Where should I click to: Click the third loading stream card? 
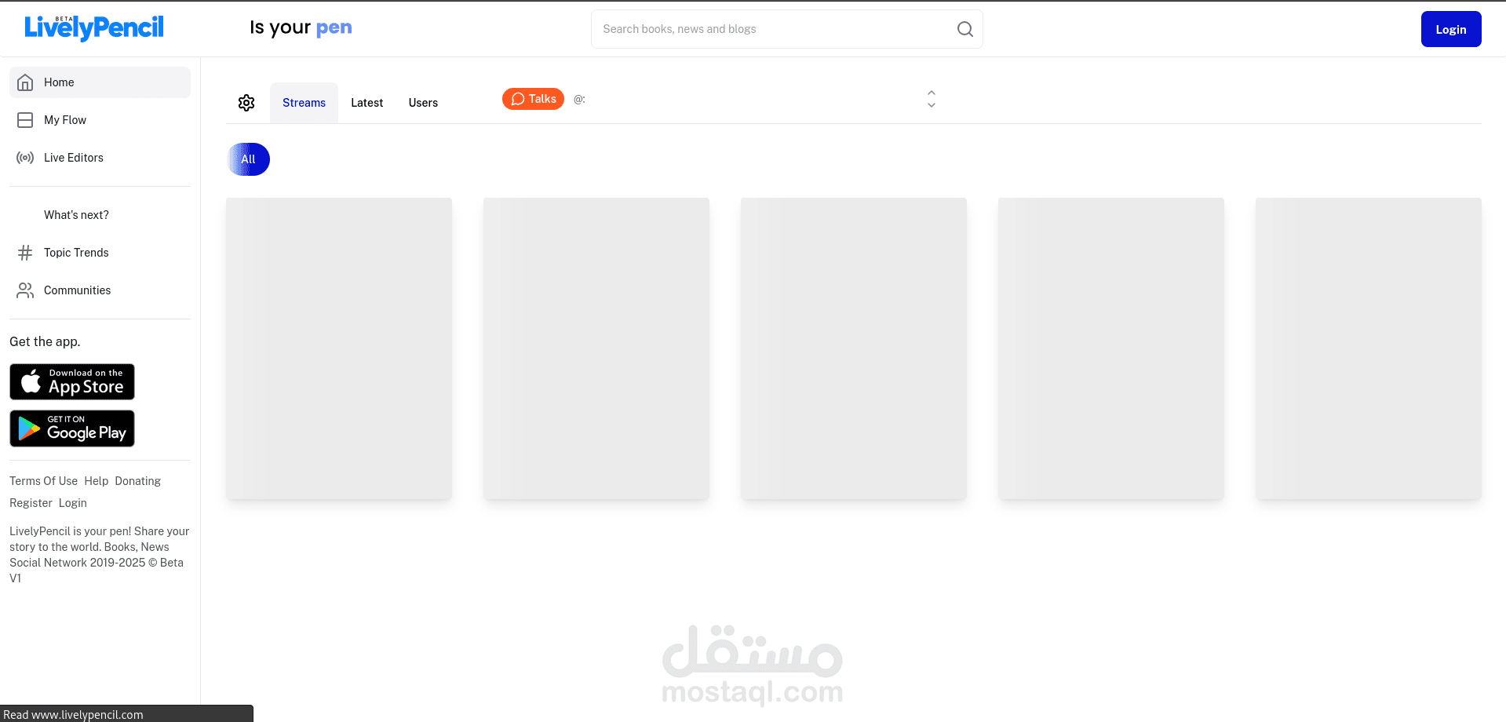click(854, 348)
